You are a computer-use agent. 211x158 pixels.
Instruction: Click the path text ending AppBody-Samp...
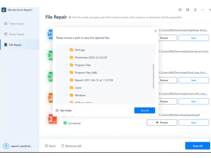click(x=184, y=30)
